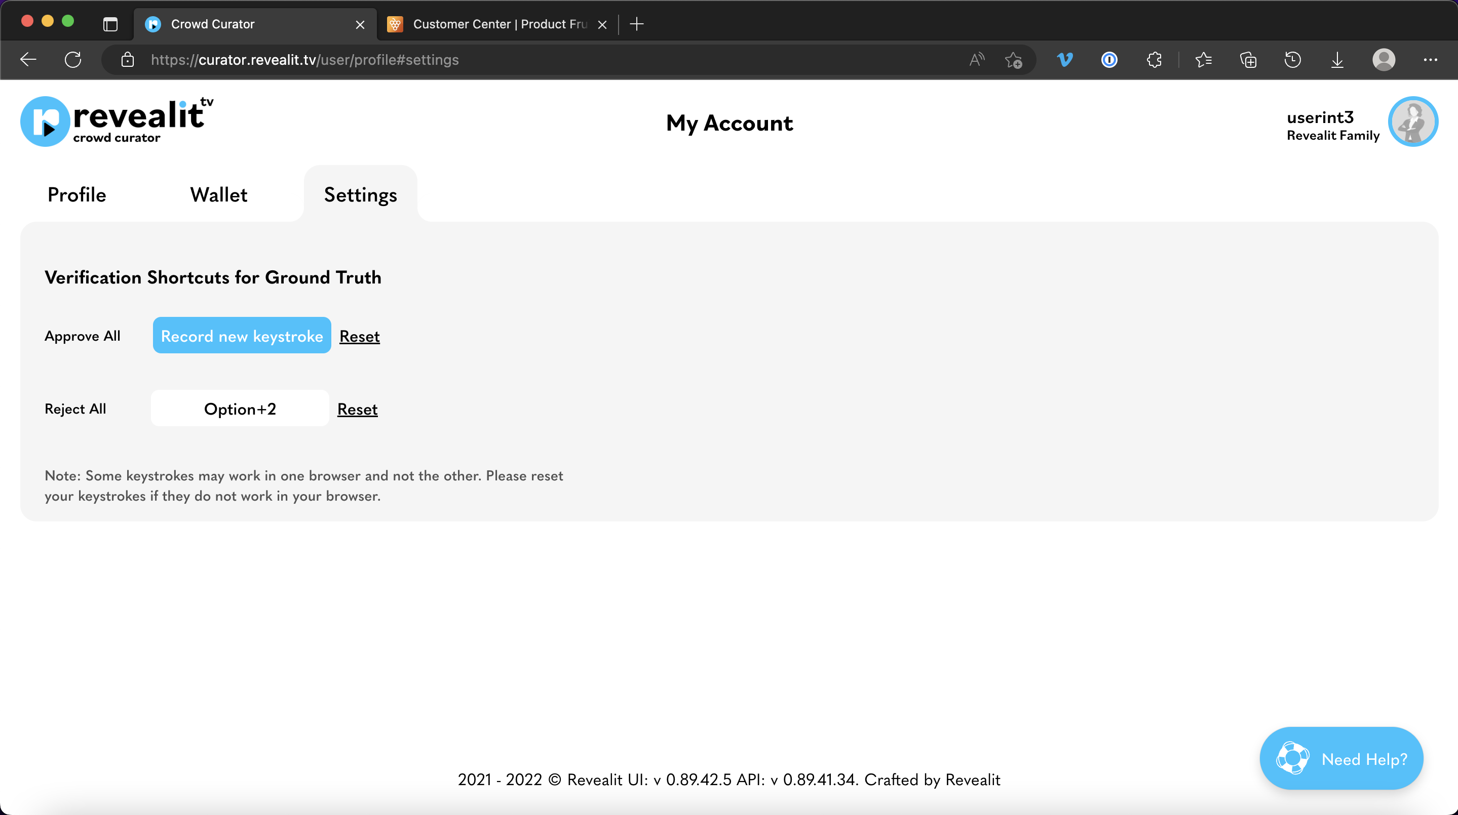
Task: Switch to the Profile tab
Action: click(77, 194)
